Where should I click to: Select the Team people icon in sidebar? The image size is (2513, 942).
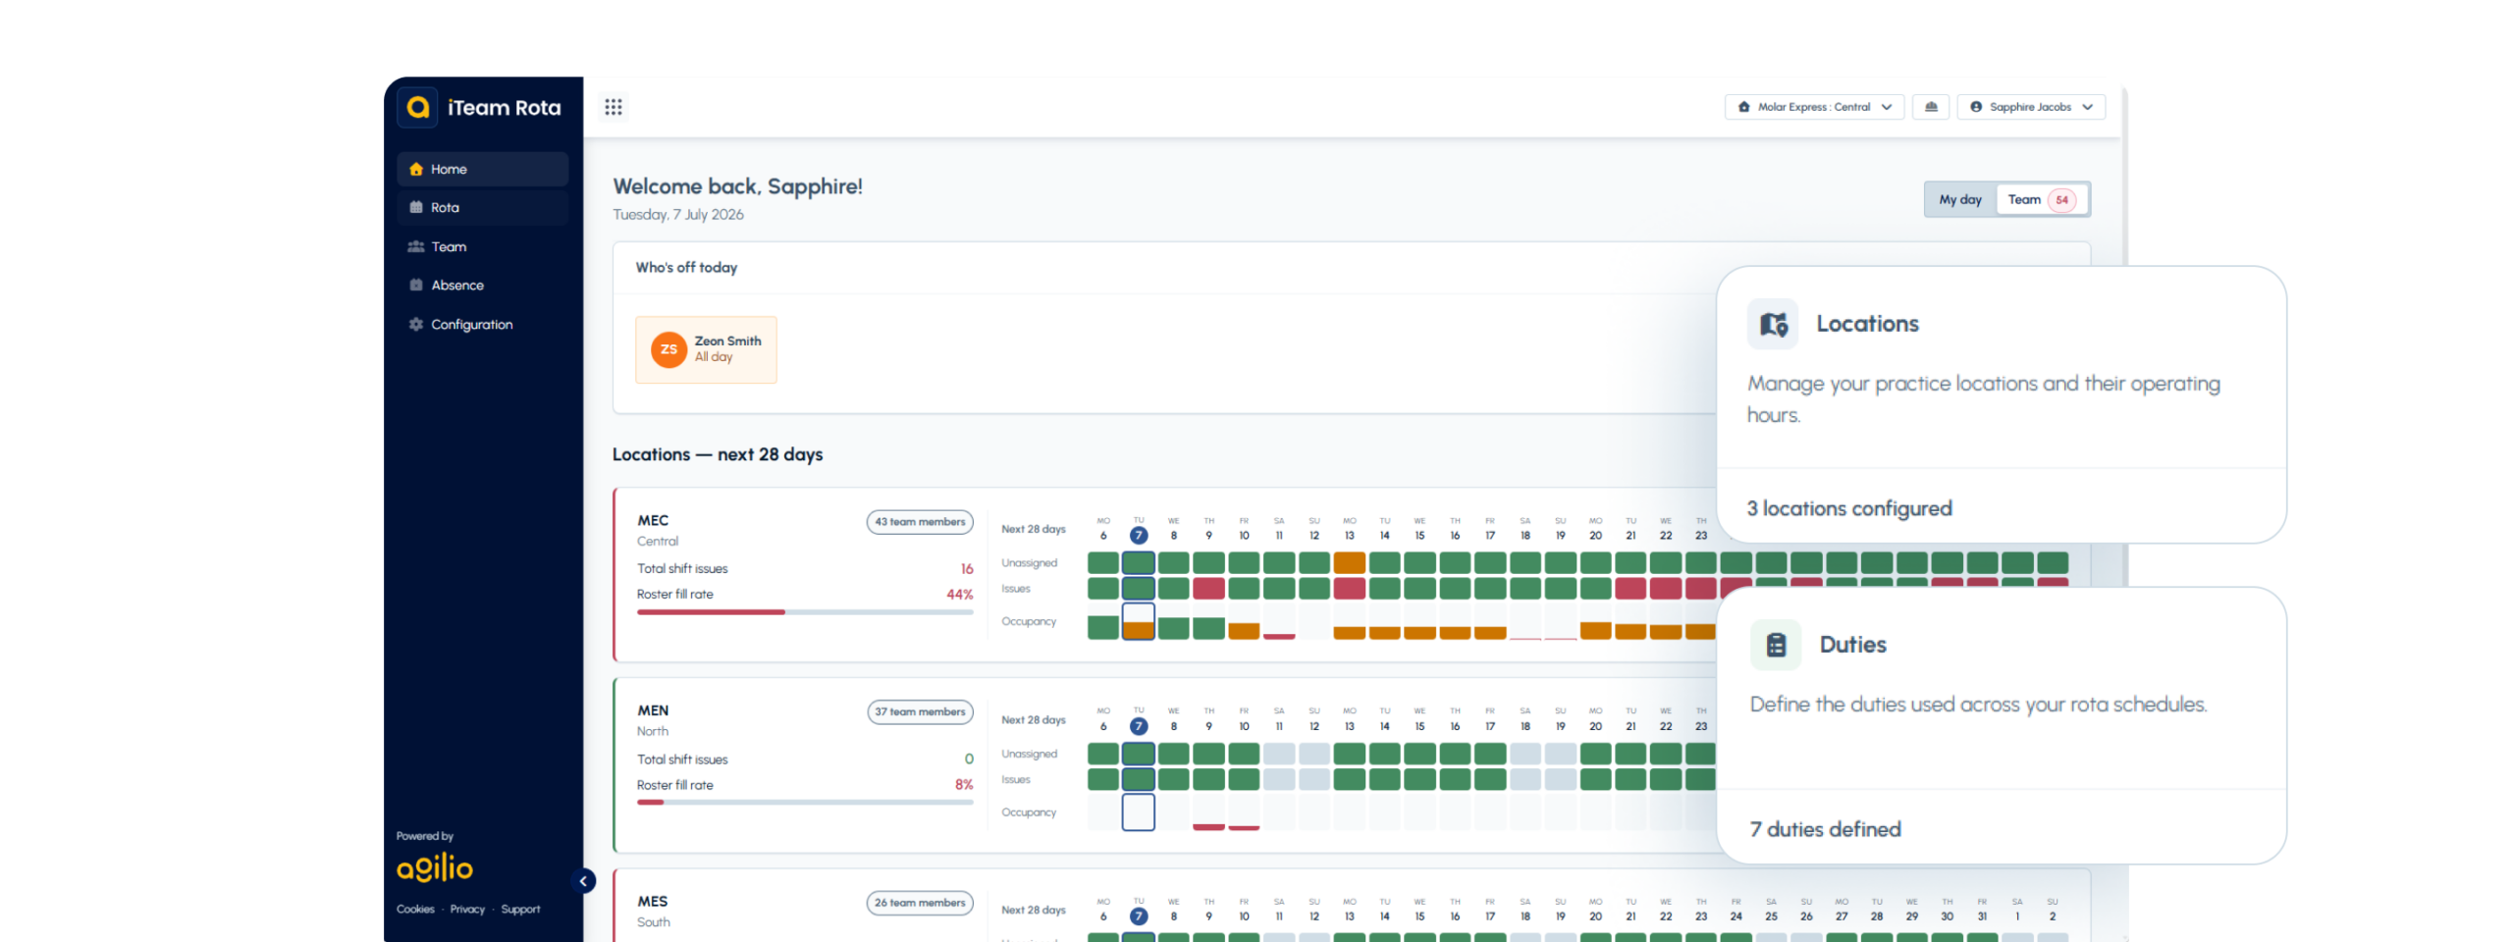click(416, 246)
